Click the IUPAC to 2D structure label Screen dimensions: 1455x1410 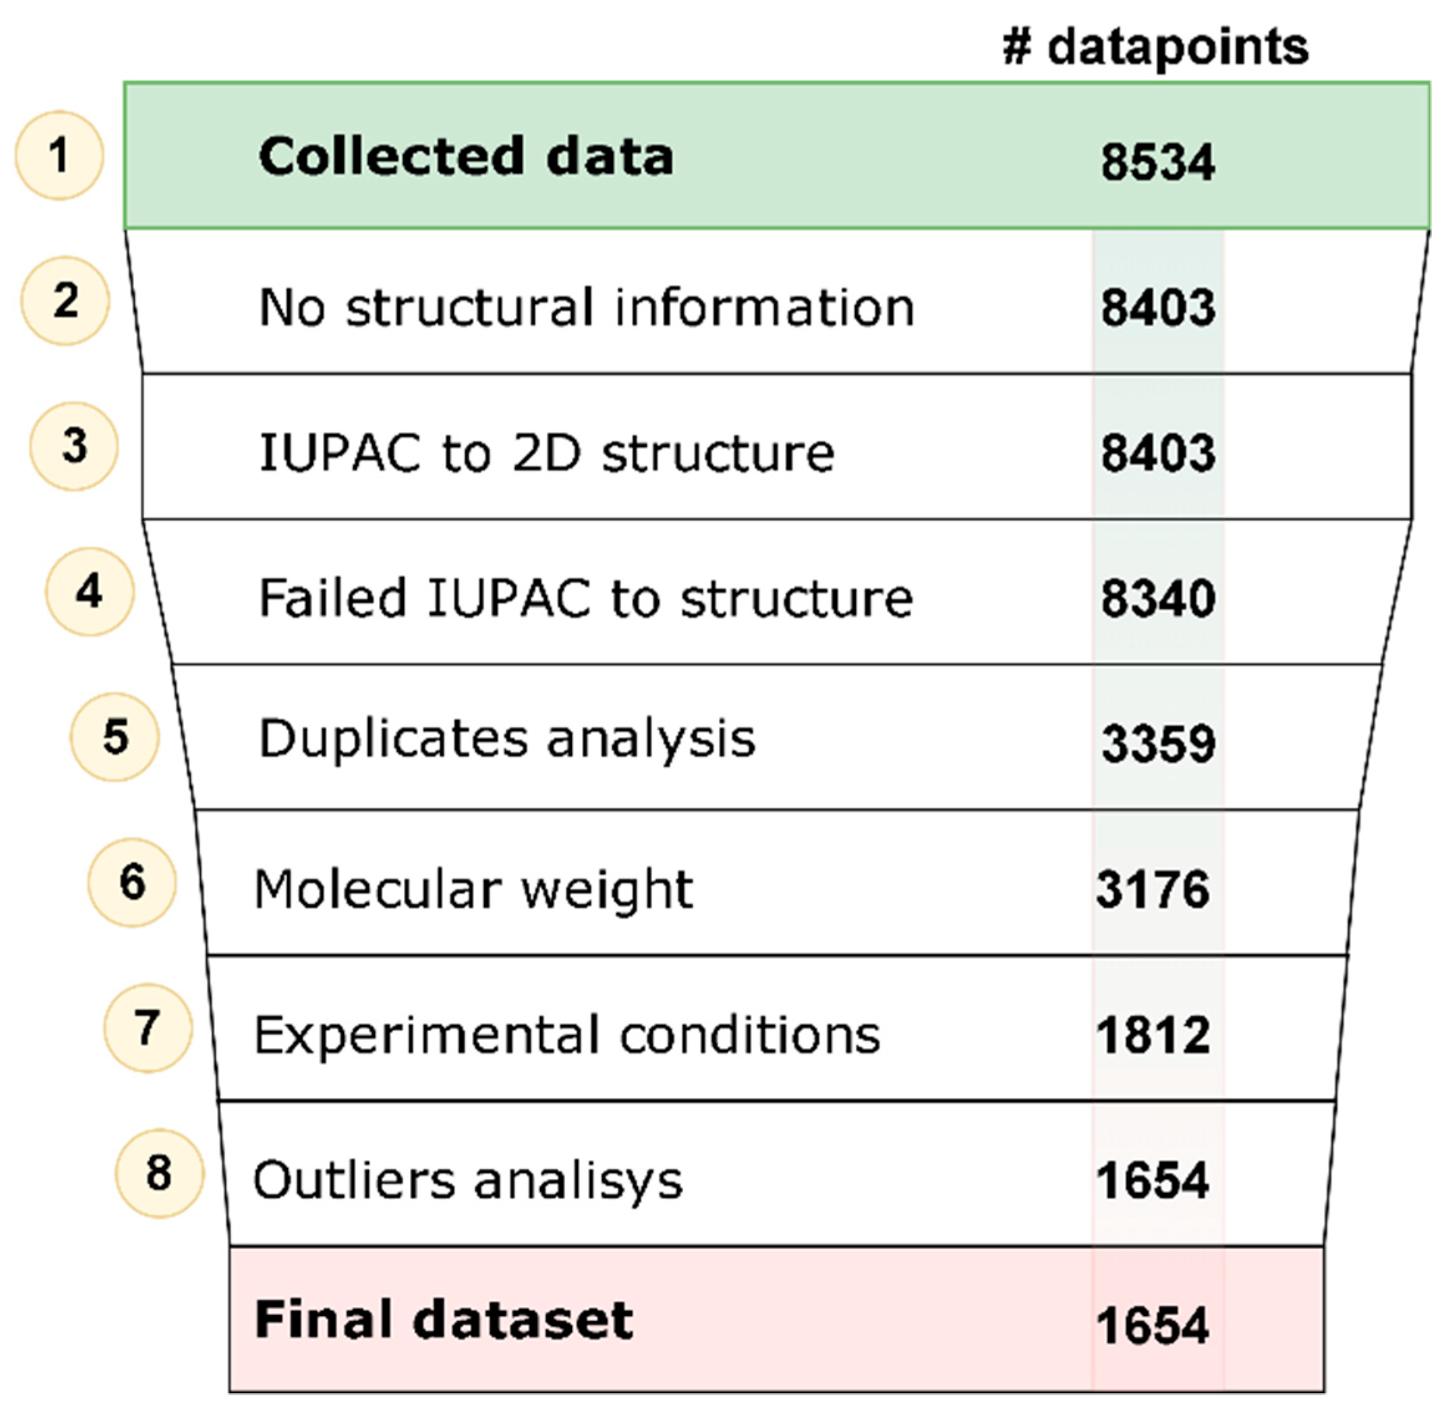[x=547, y=452]
